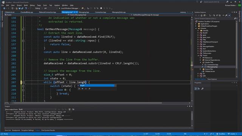This screenshot has width=242, height=136.
Task: Collapse the while loop at line 207
Action: pos(23,82)
